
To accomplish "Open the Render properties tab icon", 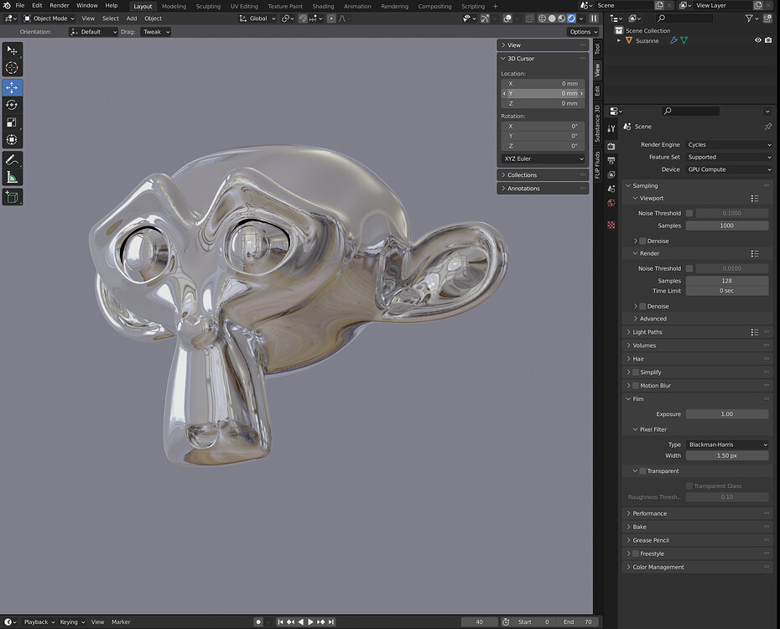I will tap(611, 146).
